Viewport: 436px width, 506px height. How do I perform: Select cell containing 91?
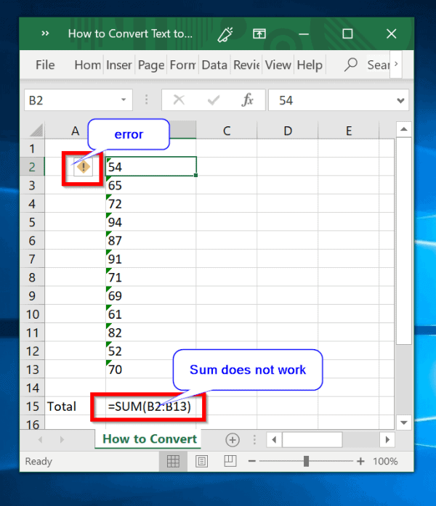pyautogui.click(x=151, y=259)
